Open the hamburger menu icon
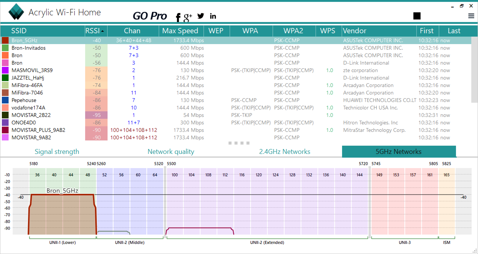The height and width of the screenshot is (254, 478). [x=471, y=16]
